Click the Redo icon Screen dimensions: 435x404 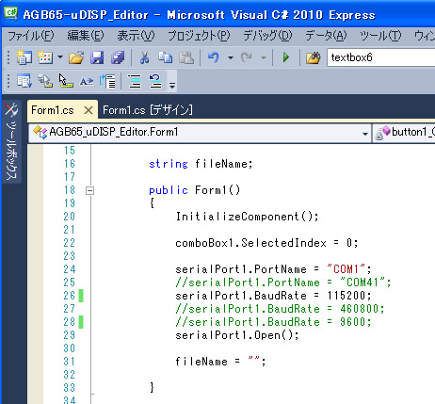[247, 57]
